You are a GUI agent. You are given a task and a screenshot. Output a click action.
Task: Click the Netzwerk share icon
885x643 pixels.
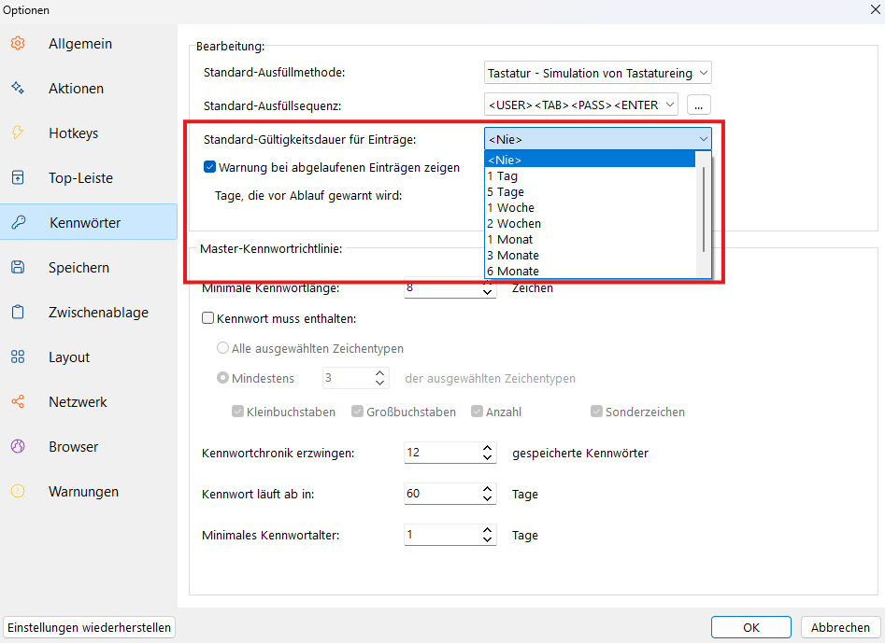(x=18, y=402)
